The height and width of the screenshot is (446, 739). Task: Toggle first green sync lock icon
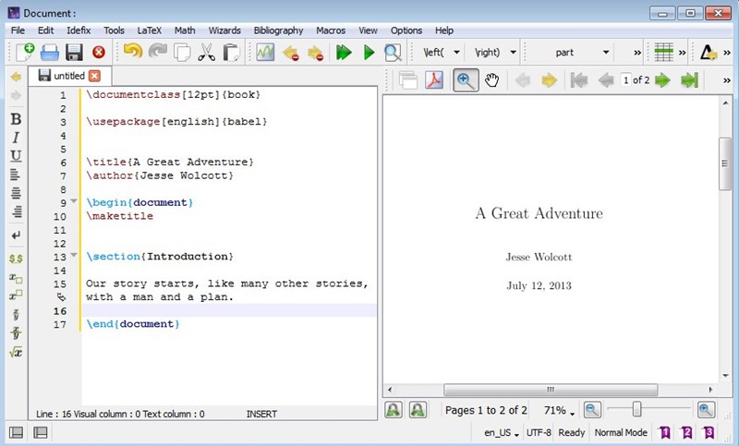[x=394, y=410]
